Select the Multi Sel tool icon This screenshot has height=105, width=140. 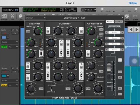click(x=4, y=16)
